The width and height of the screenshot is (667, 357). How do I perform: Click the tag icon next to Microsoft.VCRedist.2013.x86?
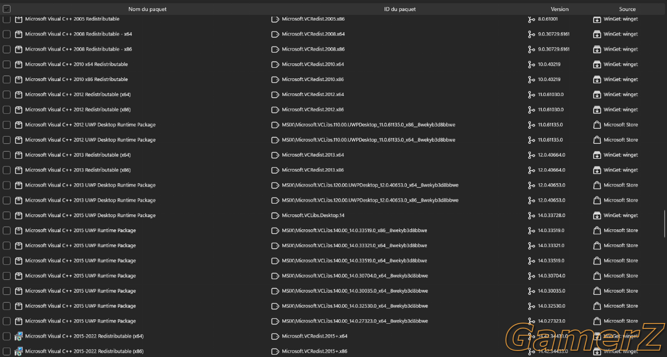pos(275,170)
